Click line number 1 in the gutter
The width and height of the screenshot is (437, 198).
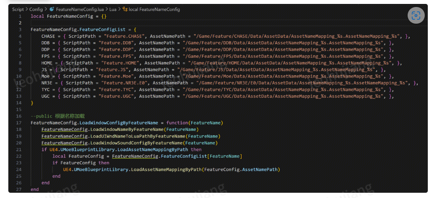20,16
